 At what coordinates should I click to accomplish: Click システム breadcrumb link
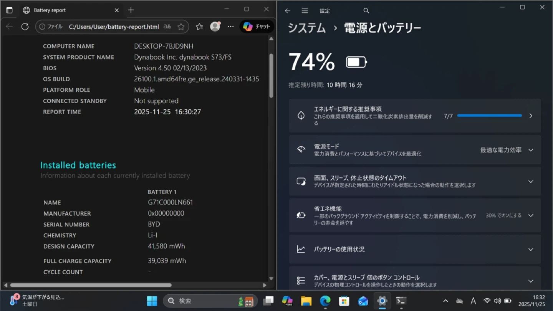[307, 28]
